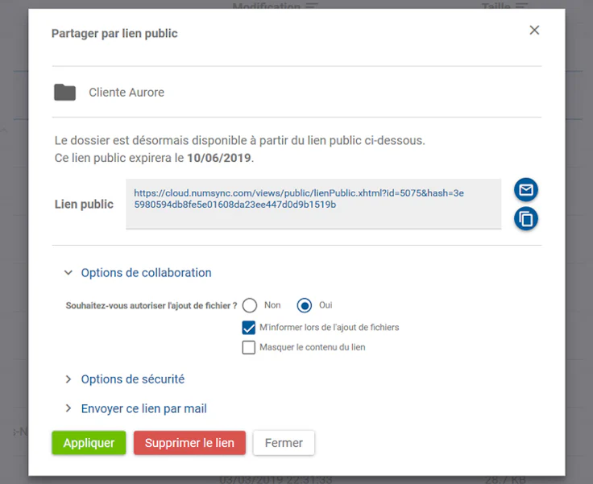Image resolution: width=593 pixels, height=484 pixels.
Task: Click the Fermer button
Action: (284, 443)
